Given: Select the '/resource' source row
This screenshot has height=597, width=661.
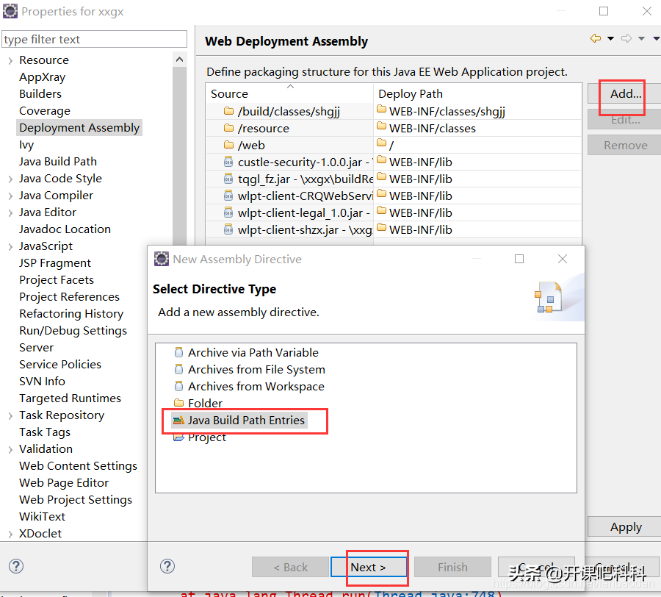Looking at the screenshot, I should pos(289,128).
